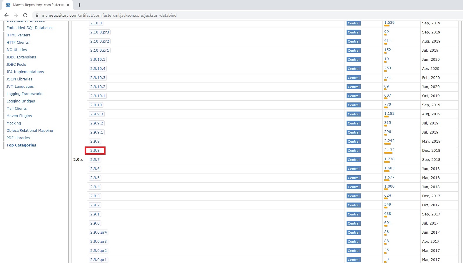Open JVM Languages category
Screen dimensions: 463x263
[20, 87]
